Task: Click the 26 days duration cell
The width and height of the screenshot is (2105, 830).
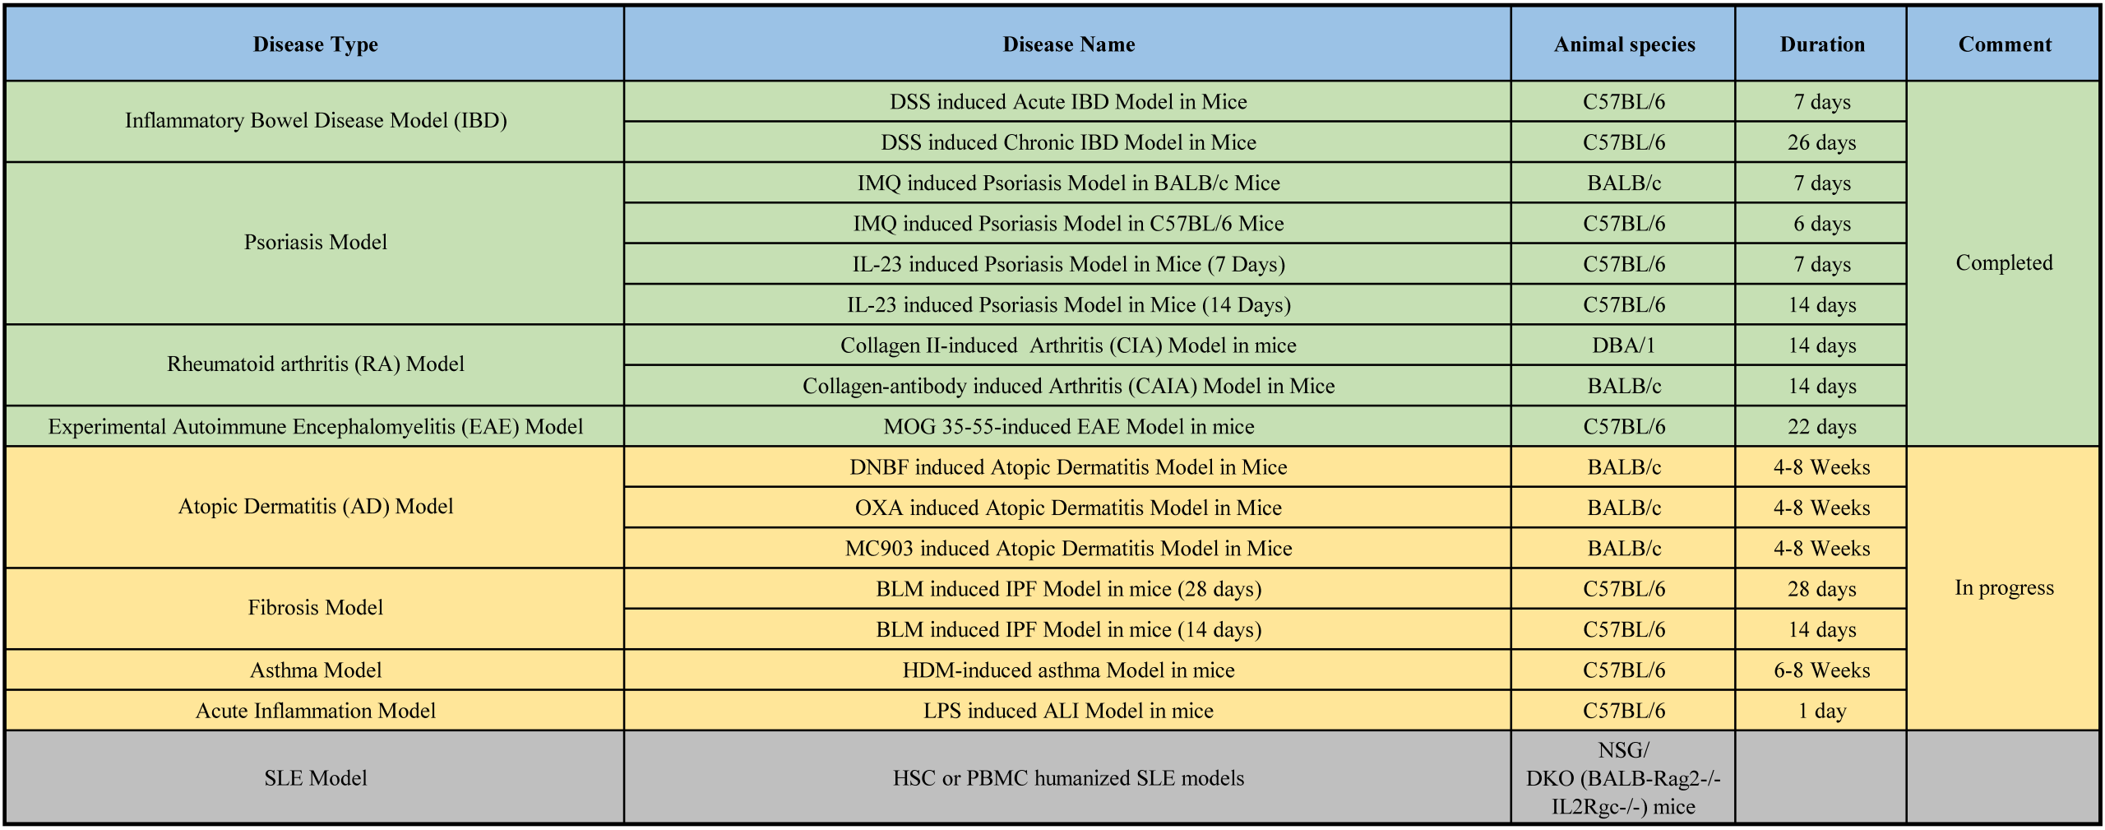Action: [x=1821, y=142]
